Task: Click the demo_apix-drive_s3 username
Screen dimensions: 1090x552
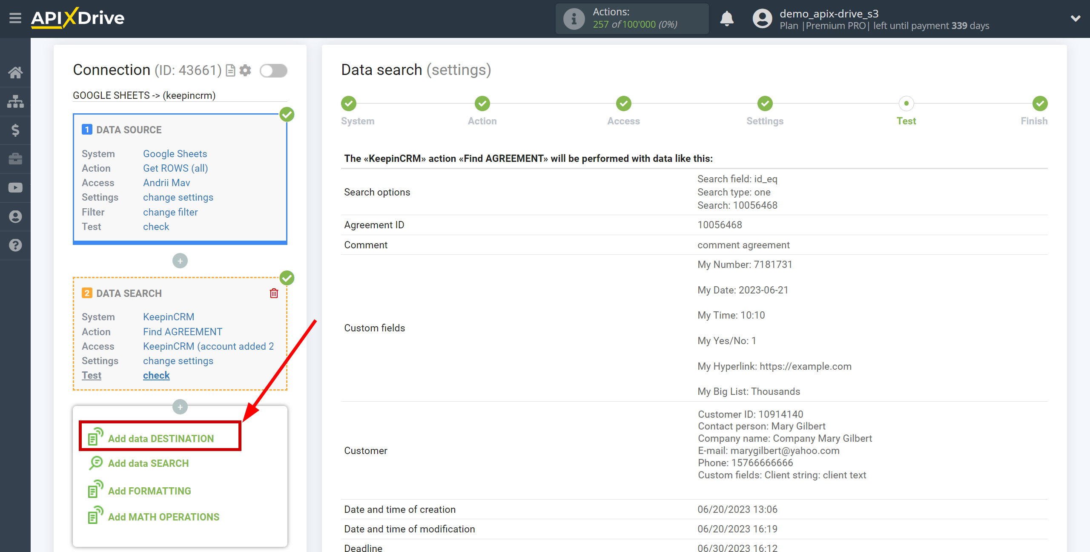Action: click(x=829, y=14)
